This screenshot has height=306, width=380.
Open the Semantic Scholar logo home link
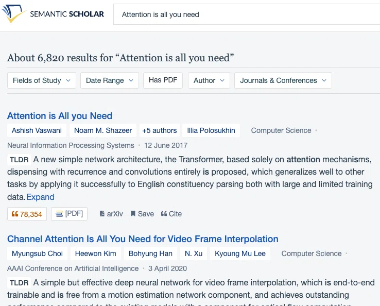click(53, 14)
